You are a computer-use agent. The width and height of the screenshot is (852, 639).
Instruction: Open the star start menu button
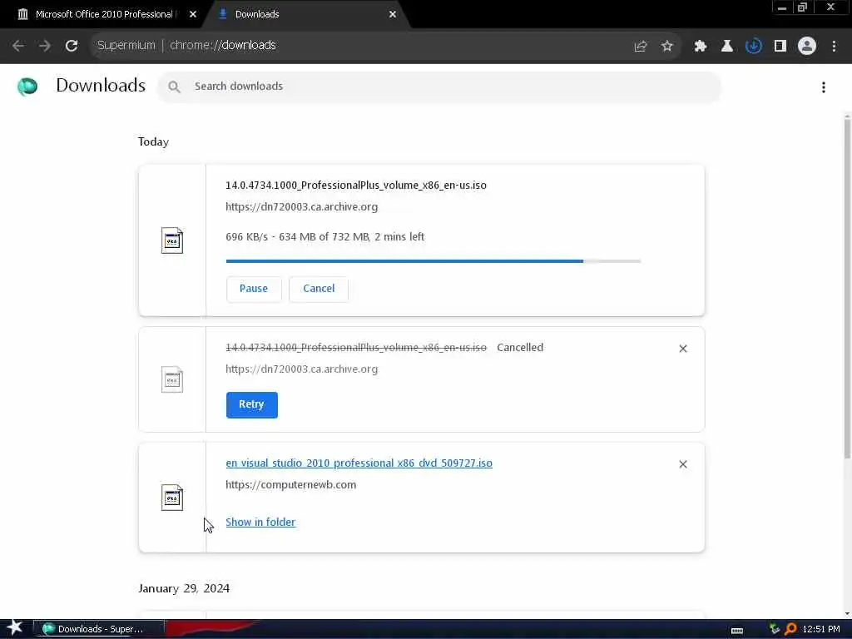tap(15, 628)
